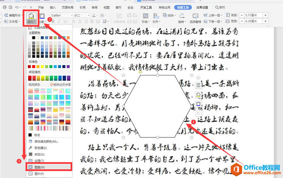Click the height field showing 5.73厘米

[253, 15]
